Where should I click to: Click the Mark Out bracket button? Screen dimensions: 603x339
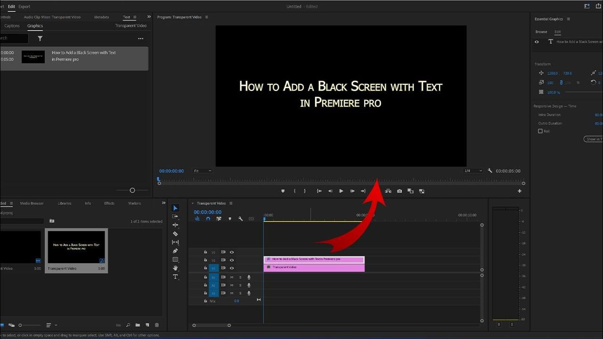coord(305,191)
